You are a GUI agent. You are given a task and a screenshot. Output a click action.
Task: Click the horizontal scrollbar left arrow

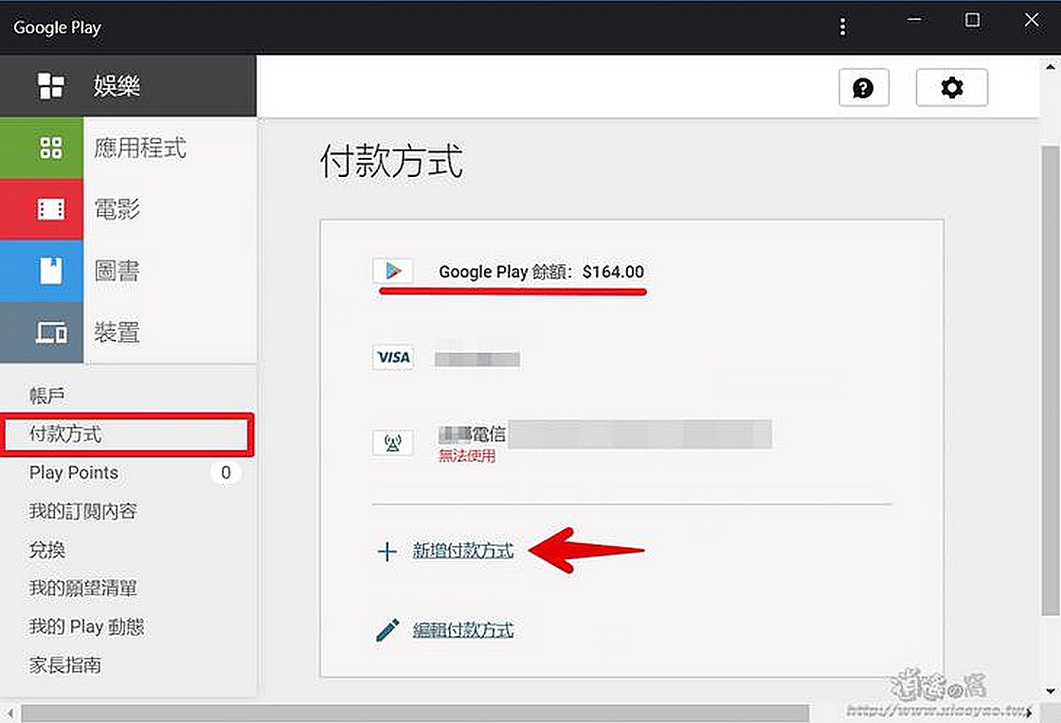(x=9, y=713)
